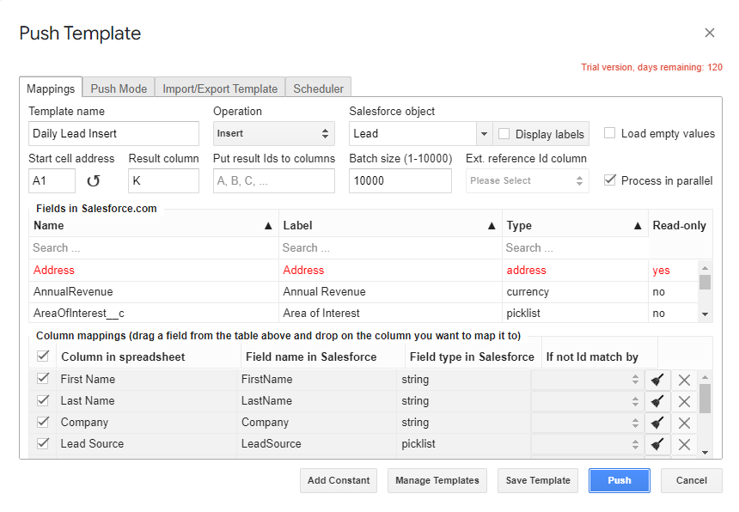The image size is (739, 512).
Task: Open Ext. reference Id column dropdown
Action: [527, 181]
